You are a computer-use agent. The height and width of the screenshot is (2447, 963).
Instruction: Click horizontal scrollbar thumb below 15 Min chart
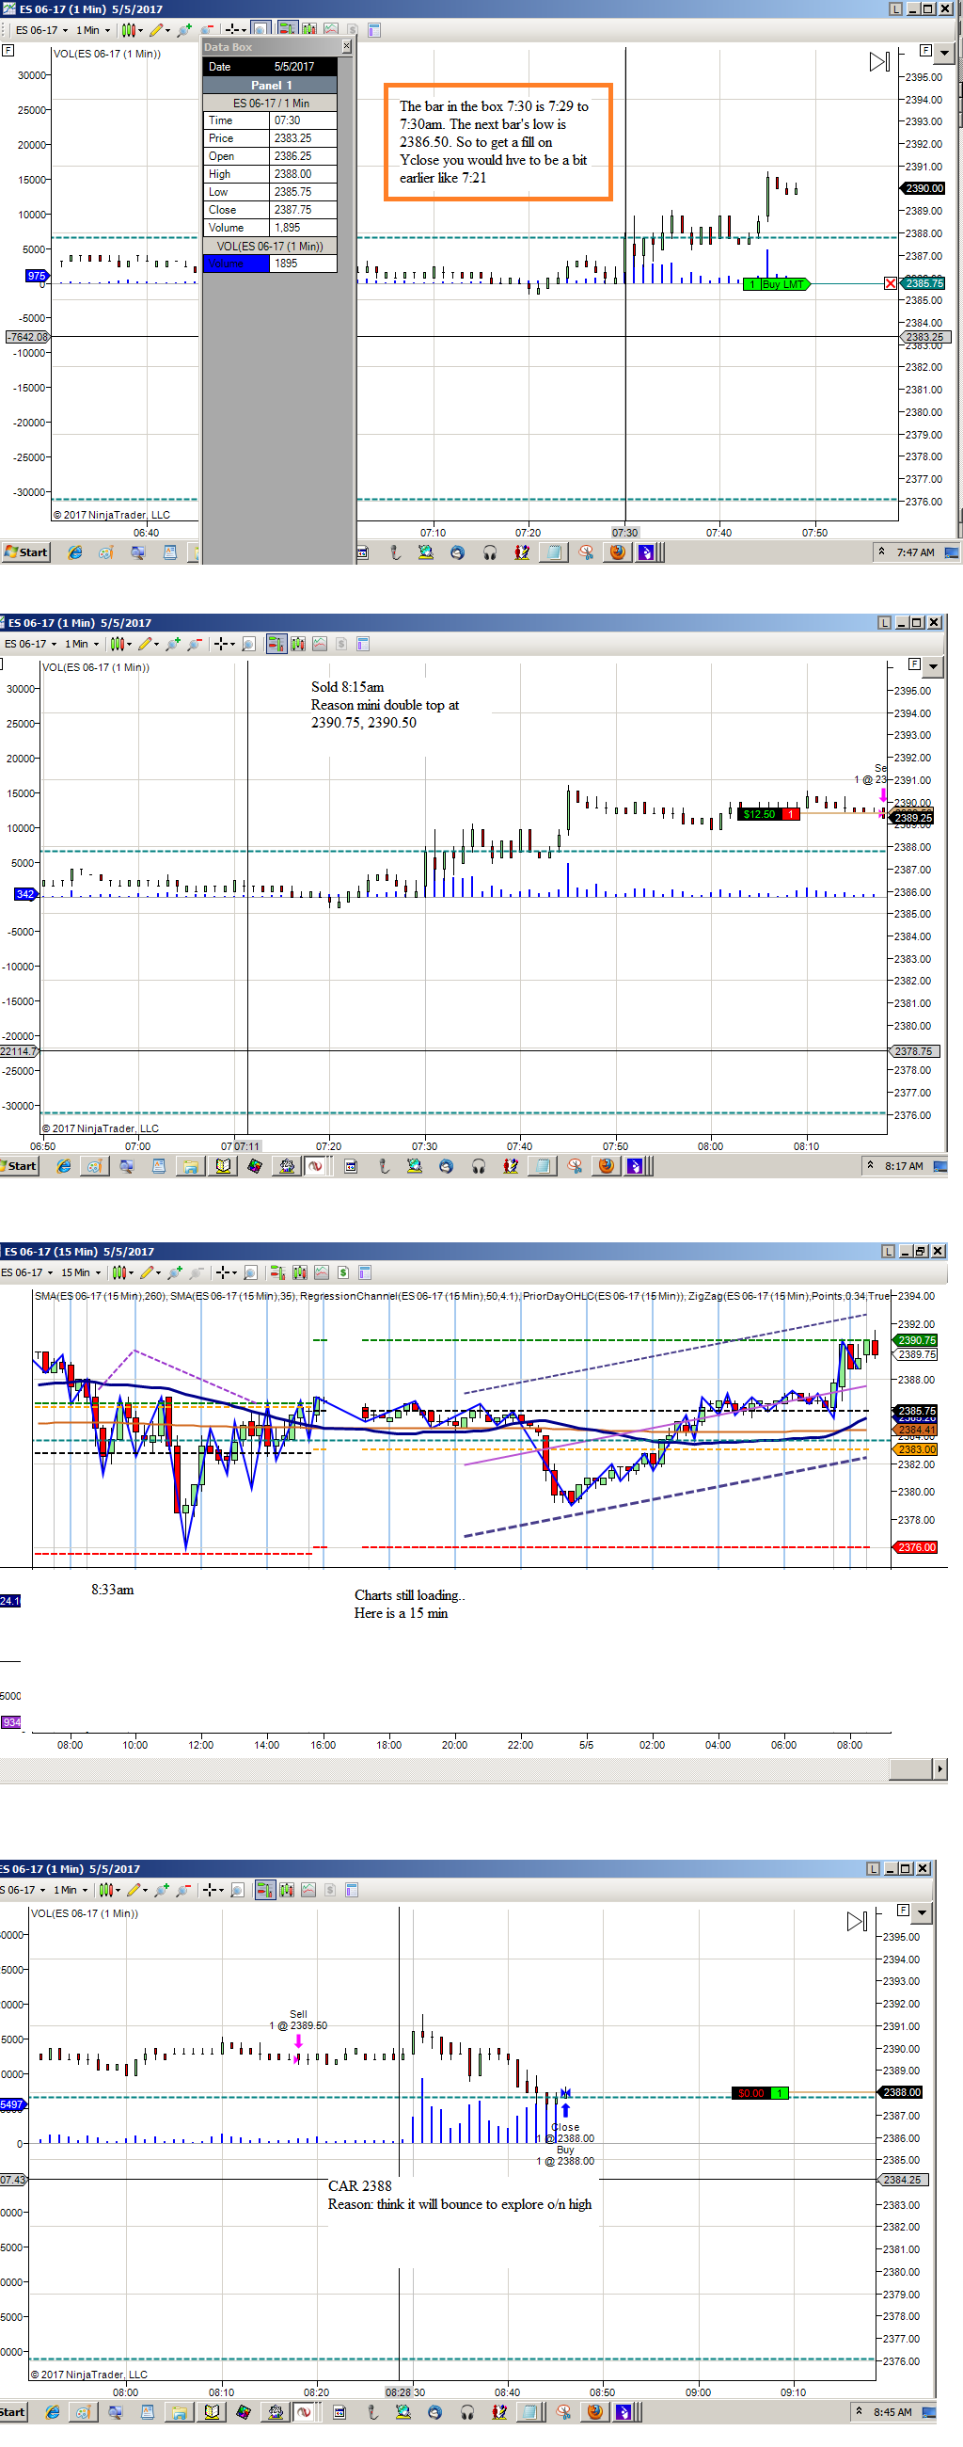(911, 1768)
